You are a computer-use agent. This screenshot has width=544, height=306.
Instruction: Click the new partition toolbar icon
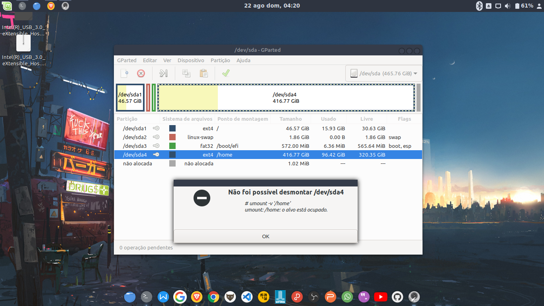tap(125, 73)
